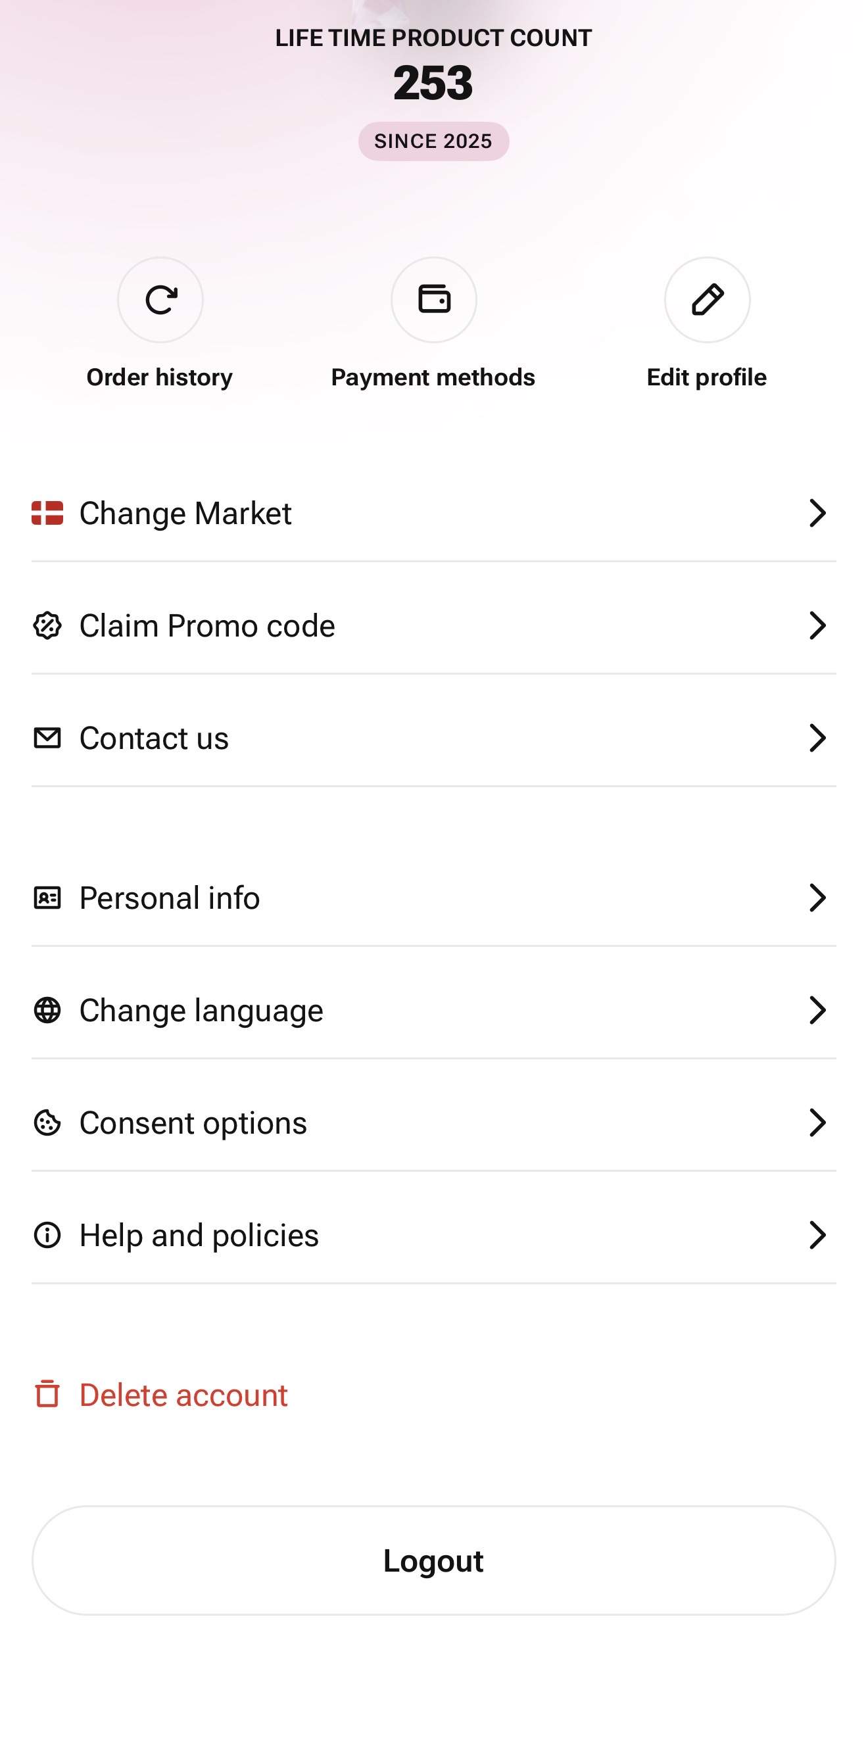Click the globe language icon

click(x=47, y=1010)
